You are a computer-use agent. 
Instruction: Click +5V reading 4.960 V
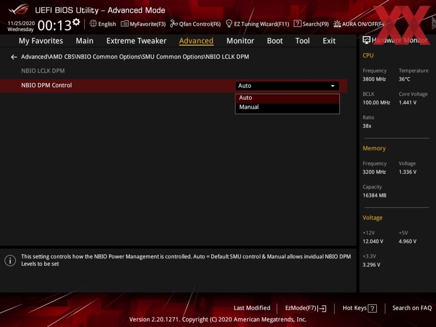(407, 241)
